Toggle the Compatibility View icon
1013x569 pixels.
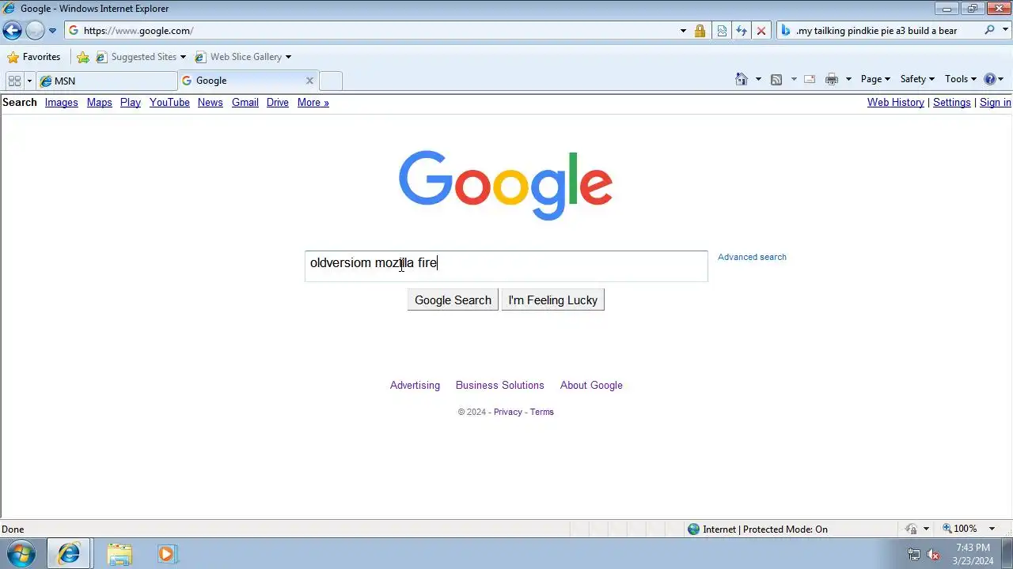pyautogui.click(x=722, y=31)
